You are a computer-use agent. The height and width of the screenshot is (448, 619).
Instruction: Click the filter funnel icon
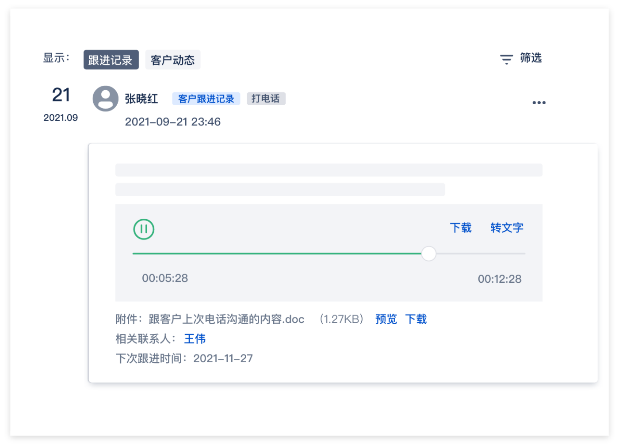[x=506, y=59]
